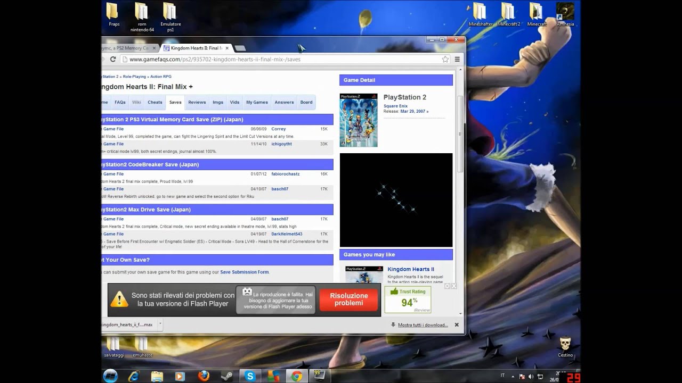Open the emuhaste desktop folder

click(x=142, y=346)
